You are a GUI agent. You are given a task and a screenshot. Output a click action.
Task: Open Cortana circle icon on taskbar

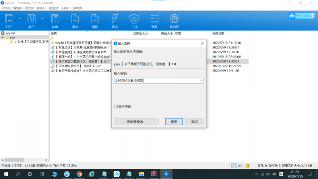pyautogui.click(x=30, y=174)
